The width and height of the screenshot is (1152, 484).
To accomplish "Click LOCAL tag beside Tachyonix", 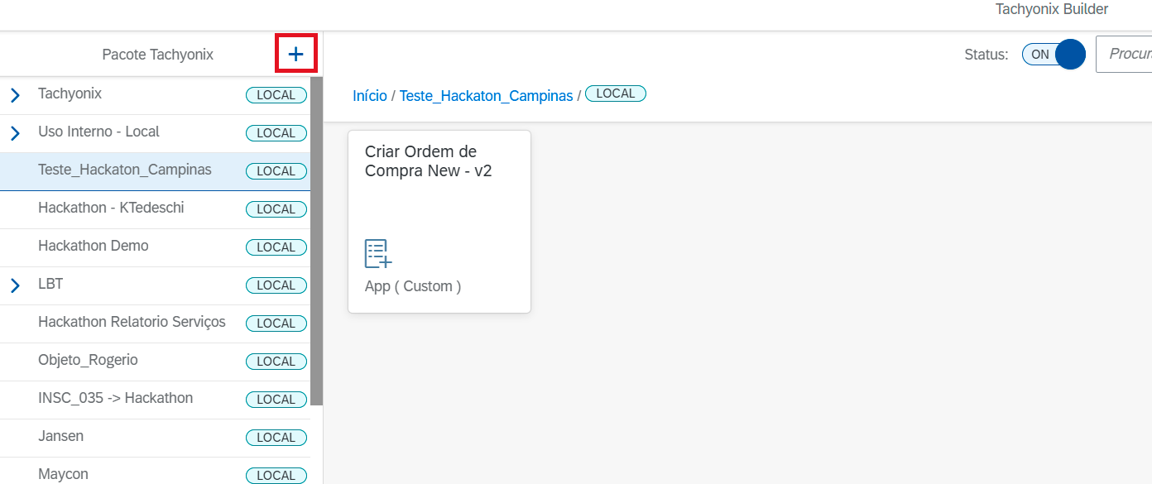I will coord(276,95).
